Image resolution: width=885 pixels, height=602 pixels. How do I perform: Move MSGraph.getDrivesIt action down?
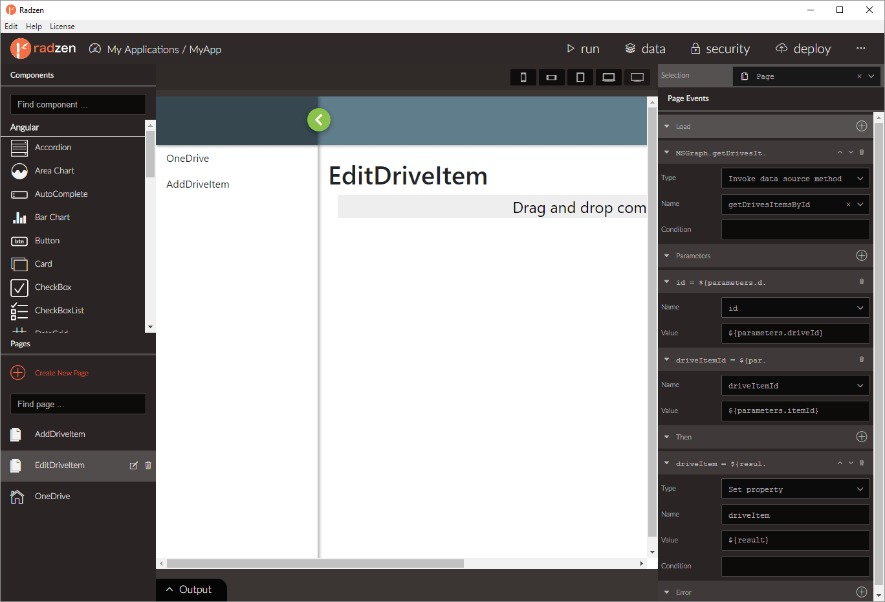[x=851, y=152]
